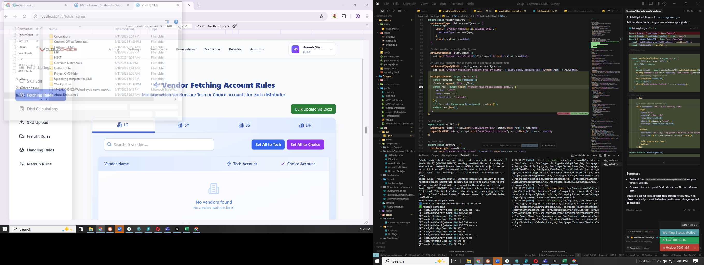704x265 pixels.
Task: Open the Map Price nav link
Action: (x=212, y=49)
